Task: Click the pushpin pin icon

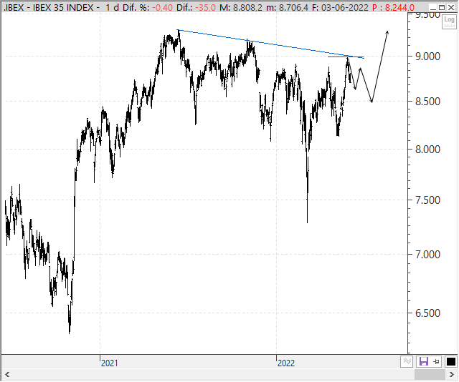Action: tap(437, 361)
